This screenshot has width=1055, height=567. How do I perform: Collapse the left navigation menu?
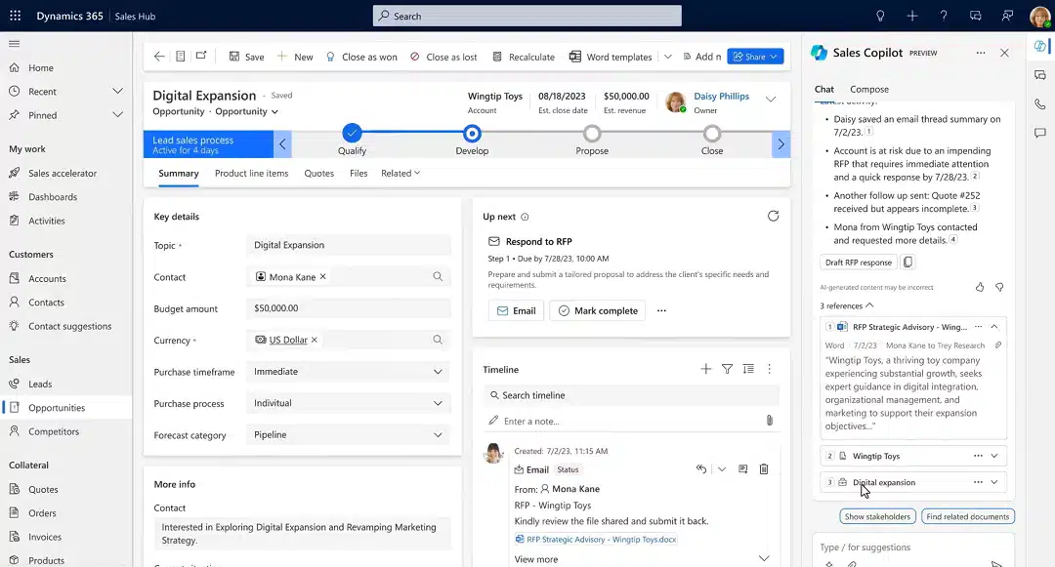[x=14, y=44]
